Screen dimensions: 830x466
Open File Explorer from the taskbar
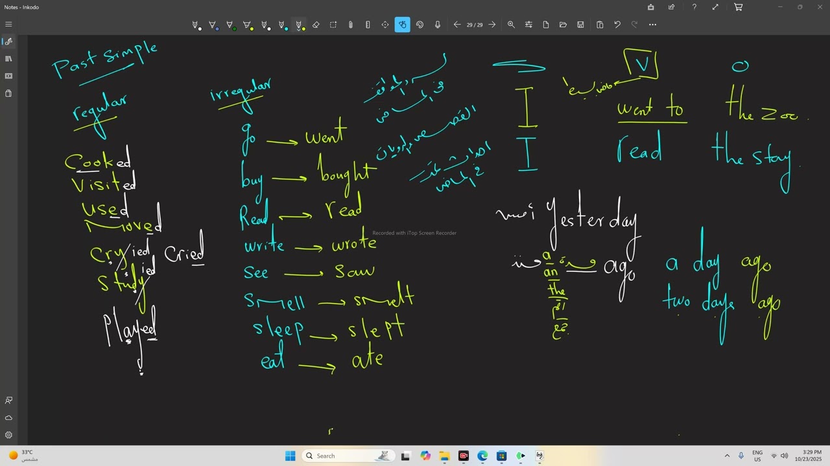tap(444, 456)
